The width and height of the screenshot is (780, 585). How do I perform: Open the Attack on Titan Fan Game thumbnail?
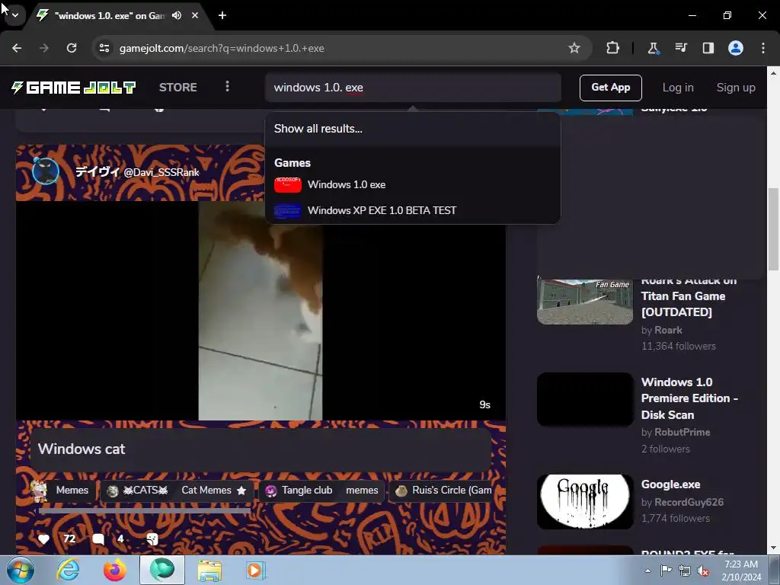tap(585, 302)
